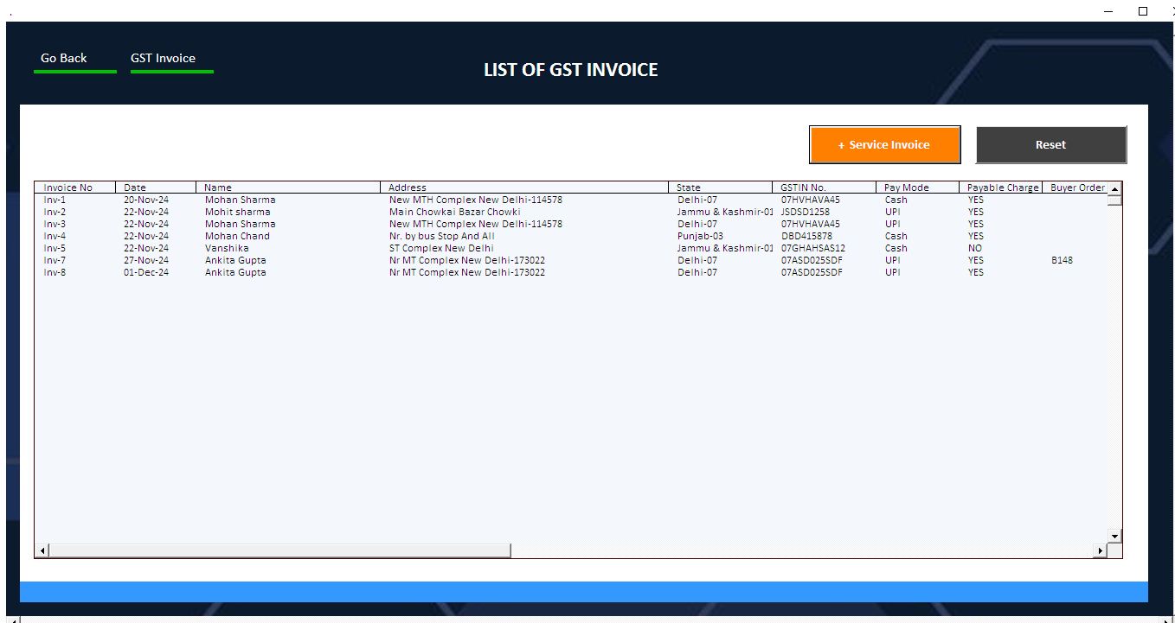Click the State column header

tap(689, 188)
